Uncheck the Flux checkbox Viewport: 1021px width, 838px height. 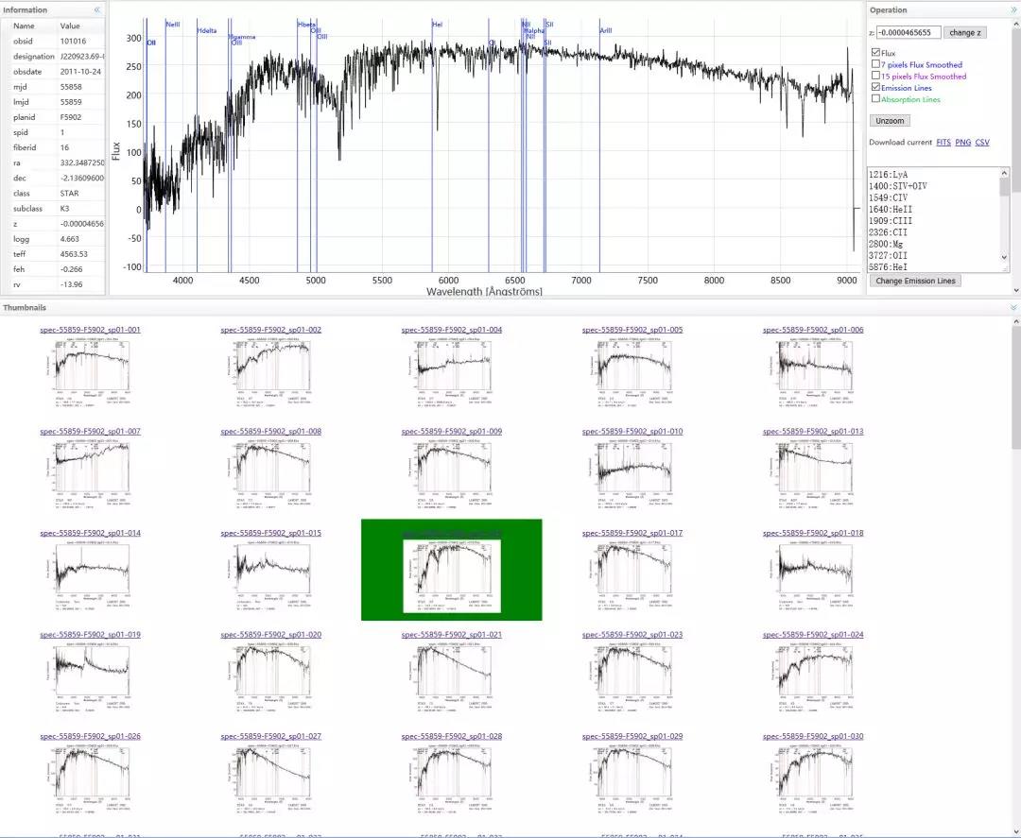tap(875, 53)
